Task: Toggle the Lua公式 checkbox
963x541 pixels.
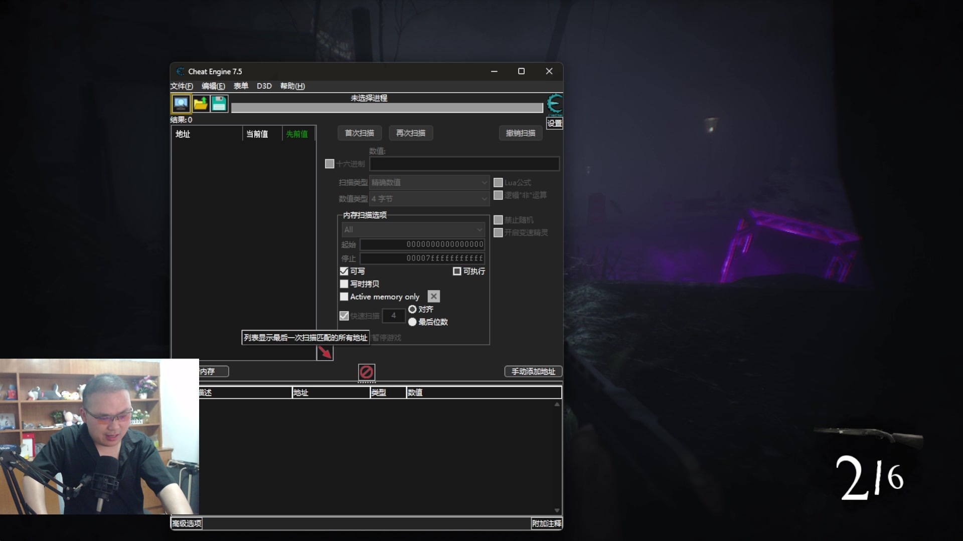Action: [x=498, y=183]
